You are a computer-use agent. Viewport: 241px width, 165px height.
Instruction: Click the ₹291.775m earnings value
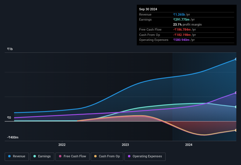(181, 19)
